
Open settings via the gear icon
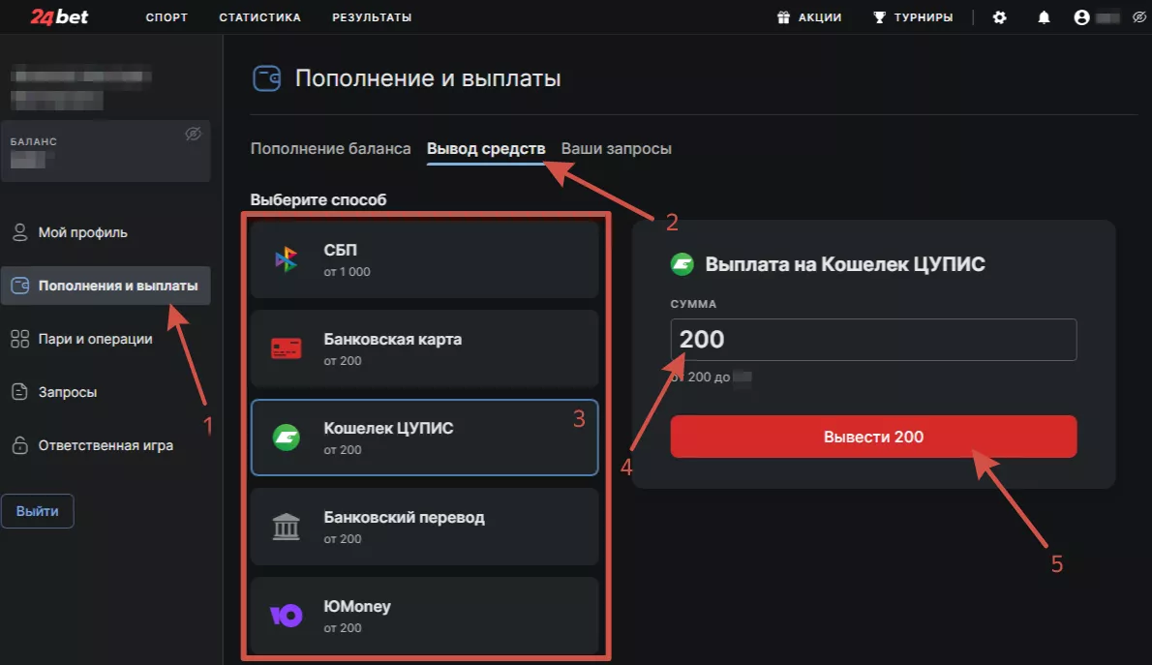pyautogui.click(x=1000, y=17)
